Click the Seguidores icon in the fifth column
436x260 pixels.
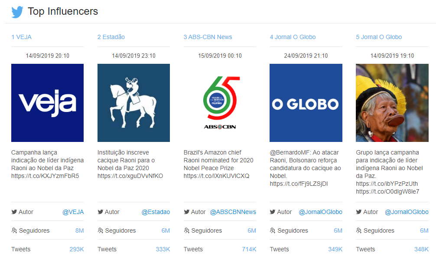point(359,230)
